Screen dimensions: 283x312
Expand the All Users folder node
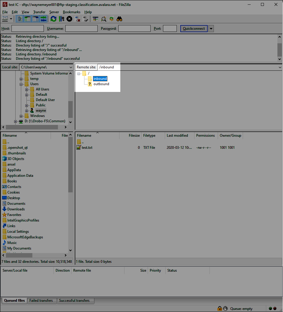point(27,90)
